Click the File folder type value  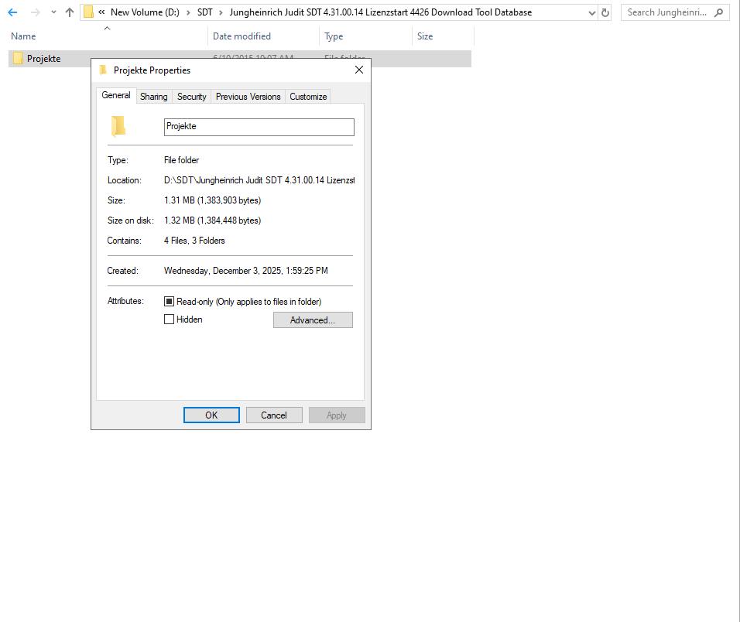tap(181, 160)
